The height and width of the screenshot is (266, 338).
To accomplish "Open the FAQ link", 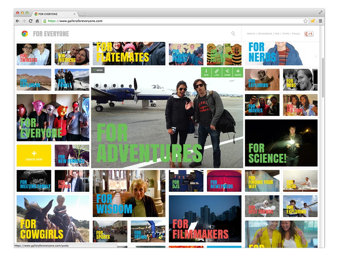I will (277, 34).
